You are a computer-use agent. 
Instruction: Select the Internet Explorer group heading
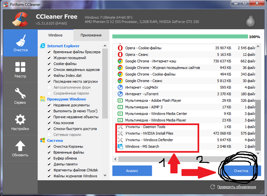[63, 46]
